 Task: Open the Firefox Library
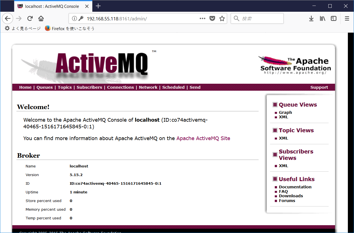[322, 18]
